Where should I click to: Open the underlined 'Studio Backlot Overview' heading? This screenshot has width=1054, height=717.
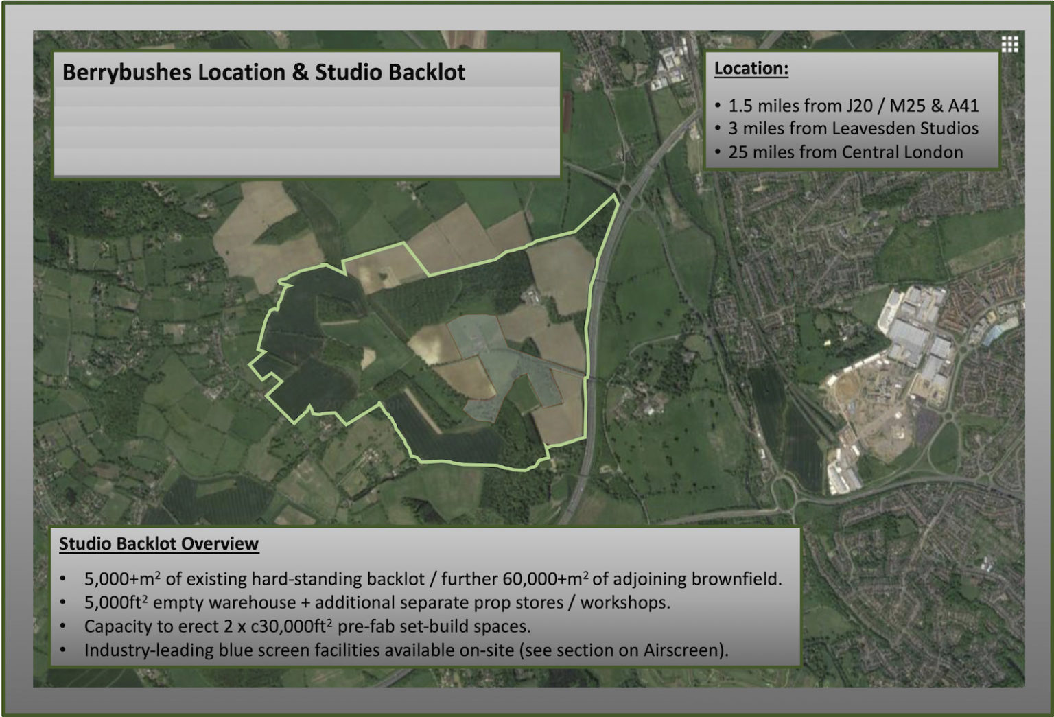(x=159, y=543)
